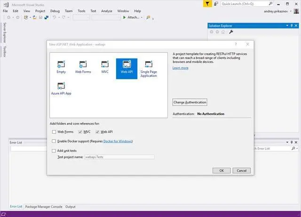This screenshot has width=301, height=217.
Task: Open the Output tab
Action: [70, 207]
